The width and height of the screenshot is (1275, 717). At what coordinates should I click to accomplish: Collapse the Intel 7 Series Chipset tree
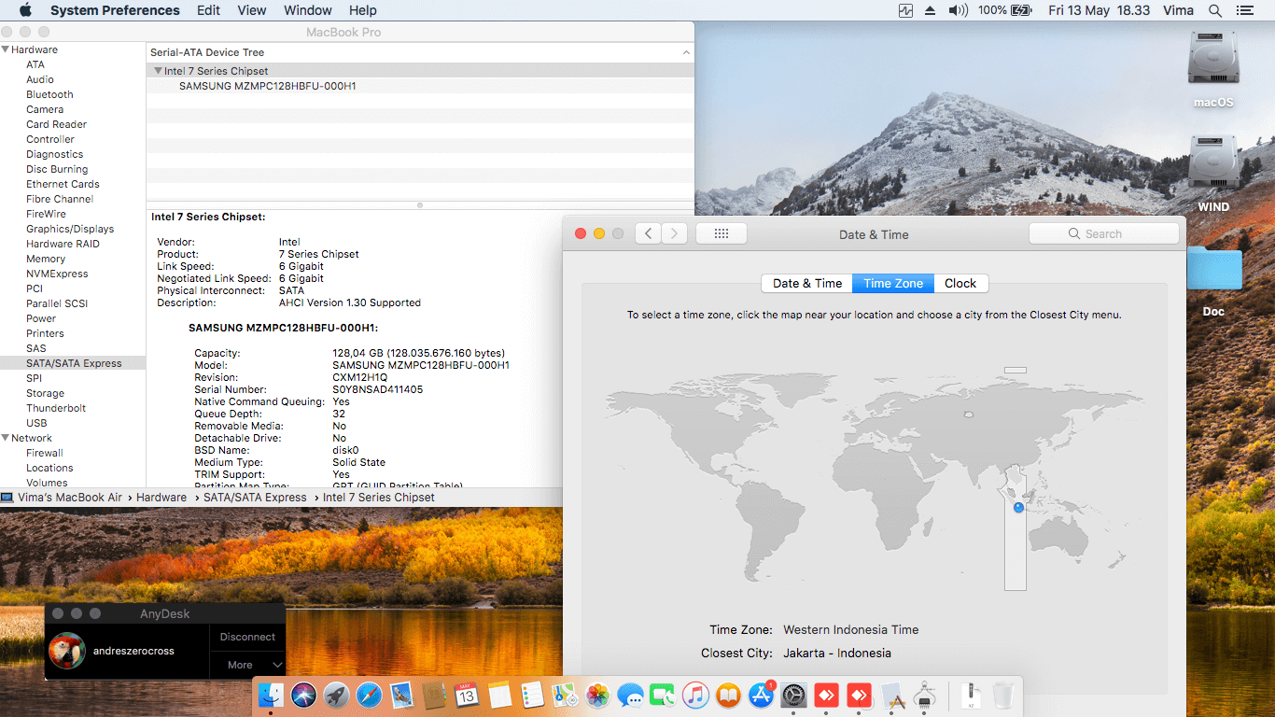158,71
